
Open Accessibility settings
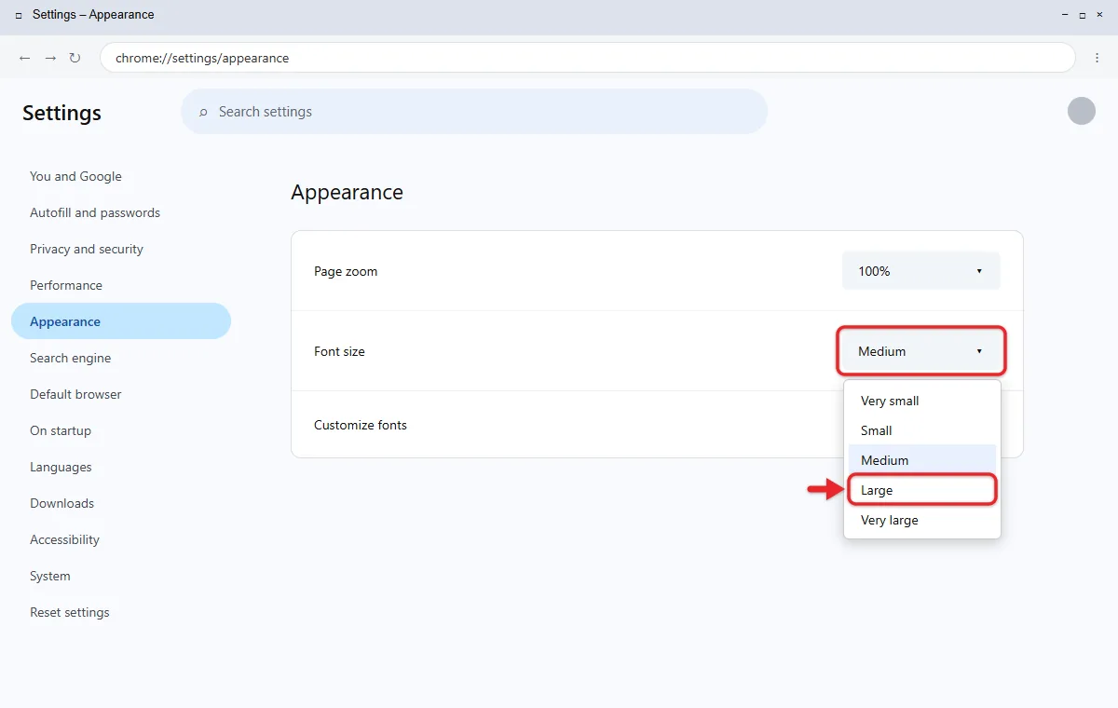[121, 539]
